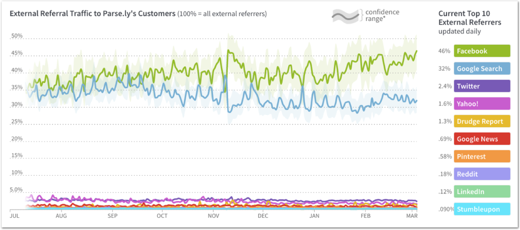Click the 50% y-axis gridline label

point(17,36)
